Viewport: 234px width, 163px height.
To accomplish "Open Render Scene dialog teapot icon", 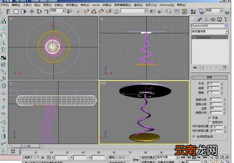I will tap(201, 12).
